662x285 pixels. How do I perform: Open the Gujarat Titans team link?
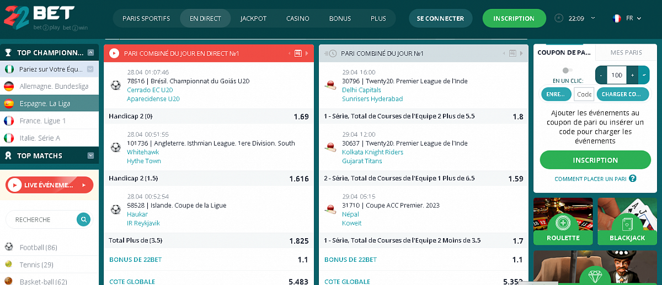(x=362, y=161)
